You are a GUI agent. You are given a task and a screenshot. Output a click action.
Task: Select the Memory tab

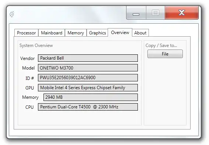point(76,33)
